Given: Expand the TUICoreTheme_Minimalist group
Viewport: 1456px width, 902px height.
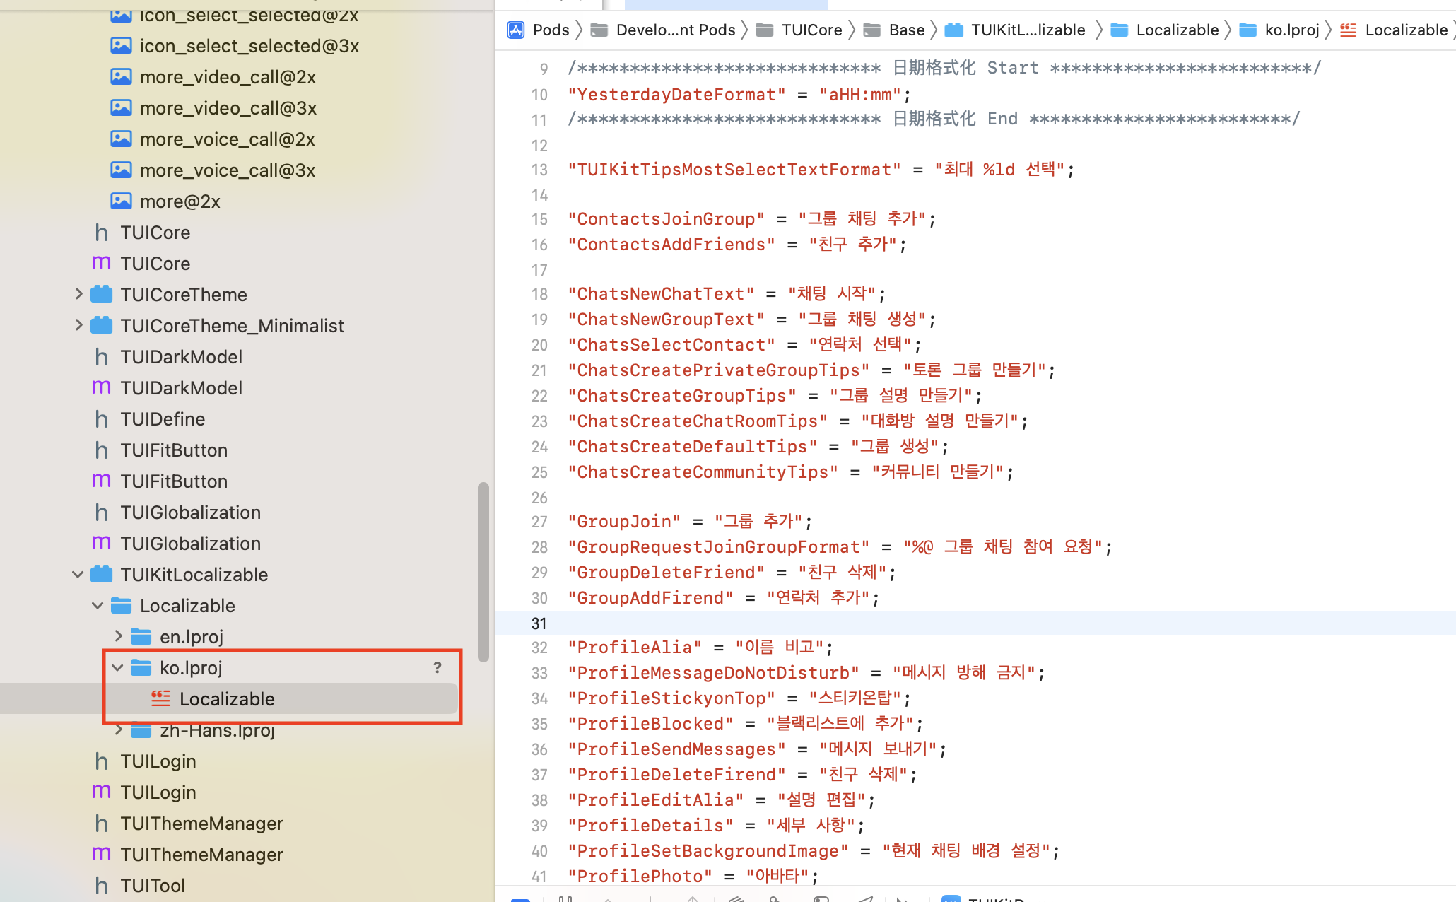Looking at the screenshot, I should [78, 325].
